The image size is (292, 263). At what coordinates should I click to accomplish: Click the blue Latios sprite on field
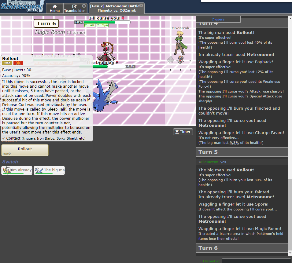click(105, 95)
